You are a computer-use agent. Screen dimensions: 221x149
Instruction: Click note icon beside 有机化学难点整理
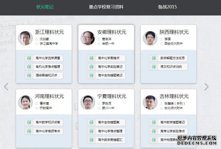click(29, 67)
